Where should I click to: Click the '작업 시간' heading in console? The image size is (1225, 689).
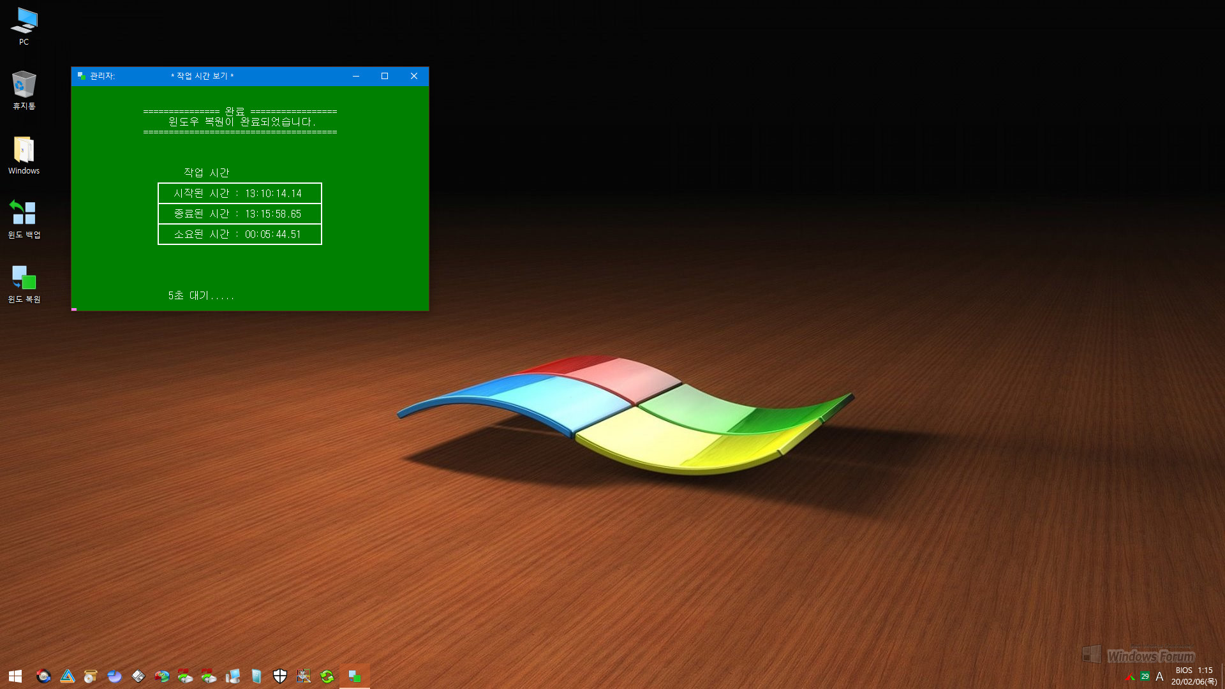click(207, 173)
